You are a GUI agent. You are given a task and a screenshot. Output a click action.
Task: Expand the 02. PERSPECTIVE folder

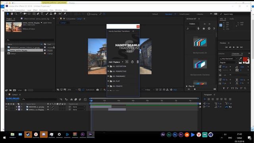click(x=108, y=71)
